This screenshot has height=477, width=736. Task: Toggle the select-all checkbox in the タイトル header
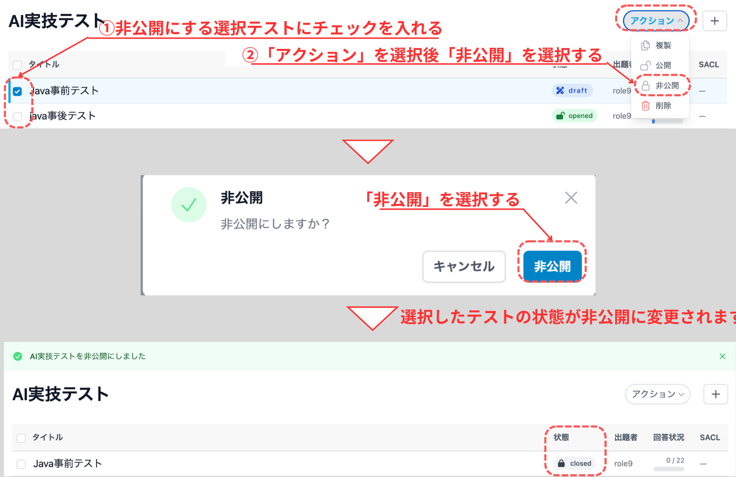pos(17,65)
